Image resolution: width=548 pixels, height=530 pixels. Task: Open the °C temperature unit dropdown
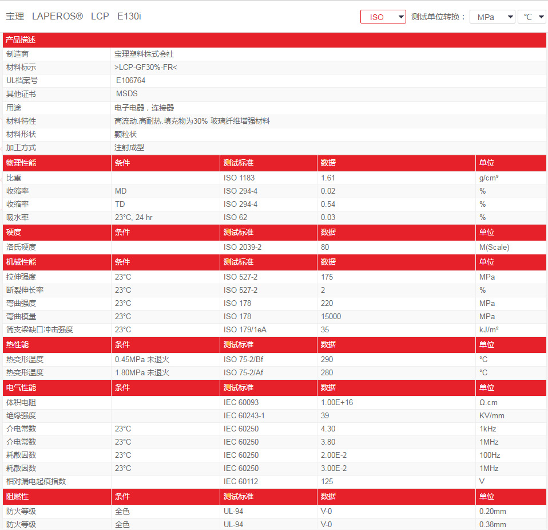click(x=531, y=17)
